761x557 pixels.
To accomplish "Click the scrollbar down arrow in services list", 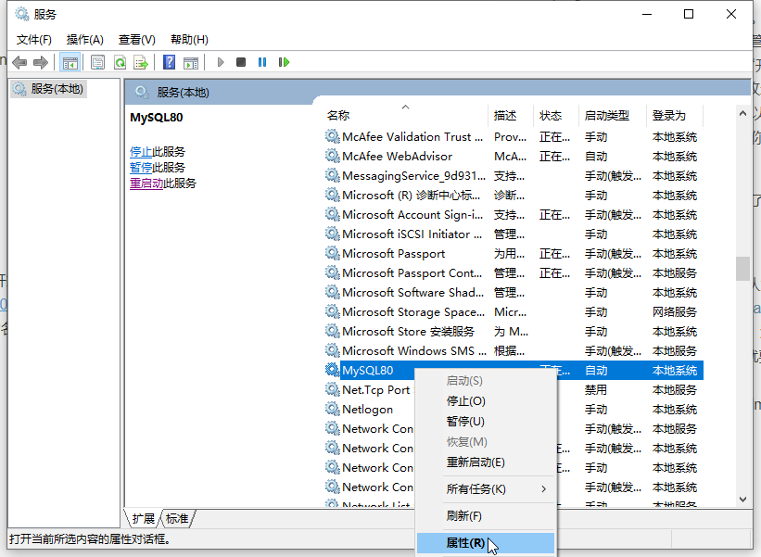I will click(x=742, y=500).
